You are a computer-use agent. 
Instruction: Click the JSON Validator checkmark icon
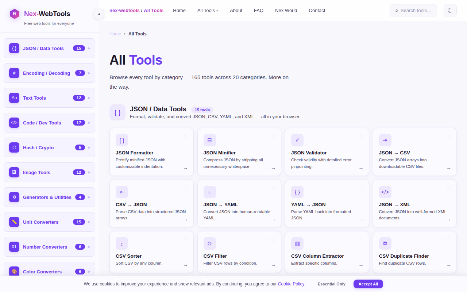297,140
